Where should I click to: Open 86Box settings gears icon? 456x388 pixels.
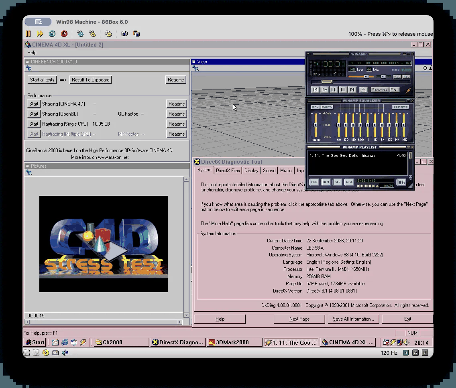click(108, 34)
